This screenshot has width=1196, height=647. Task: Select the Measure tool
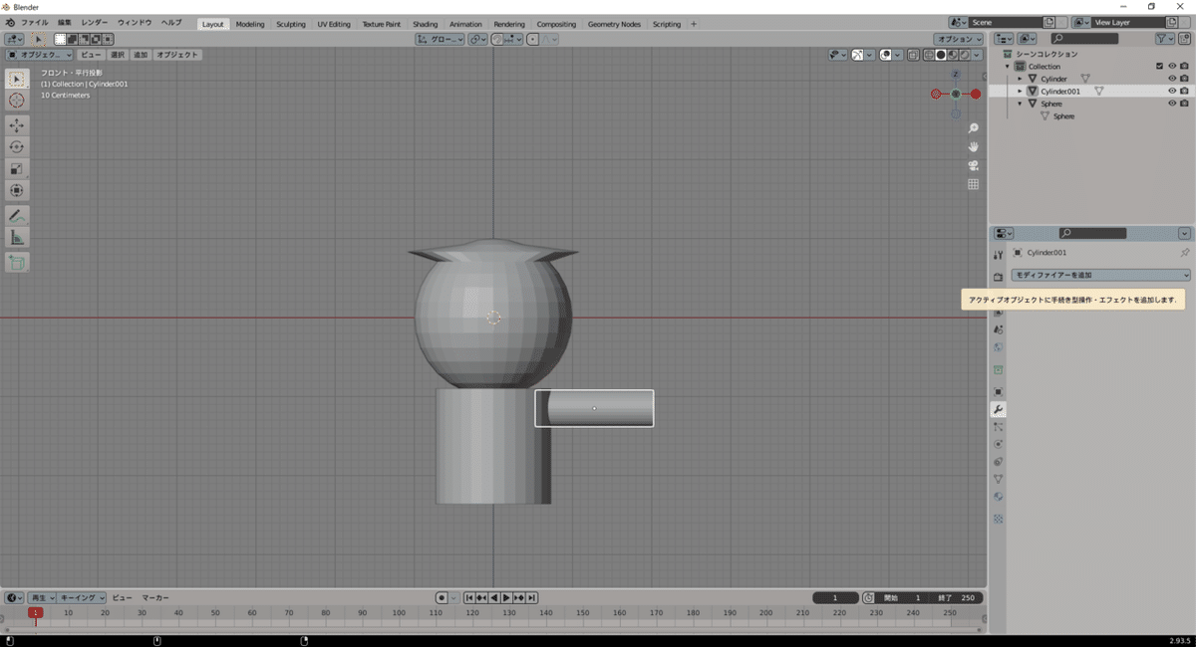click(17, 237)
